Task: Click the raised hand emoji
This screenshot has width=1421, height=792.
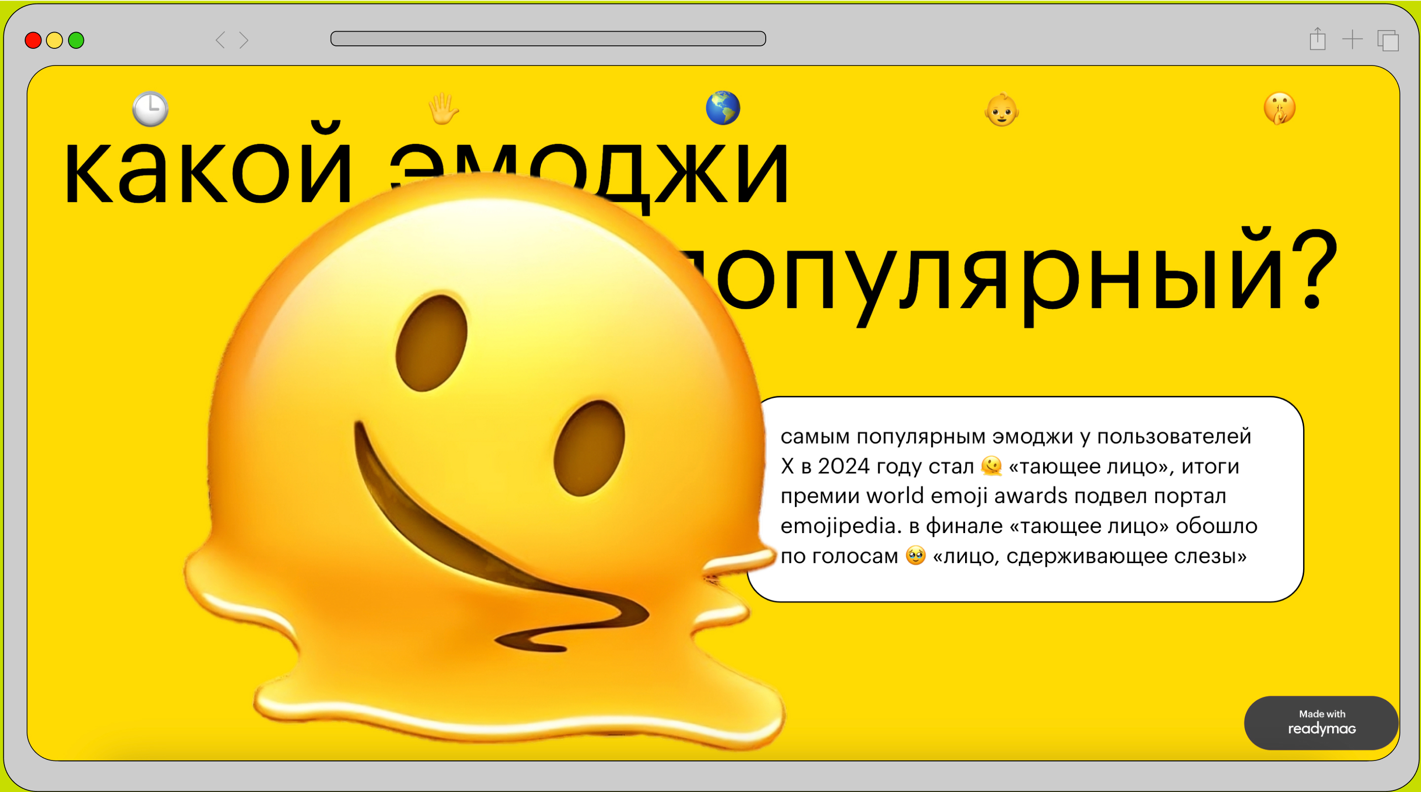Action: point(443,108)
